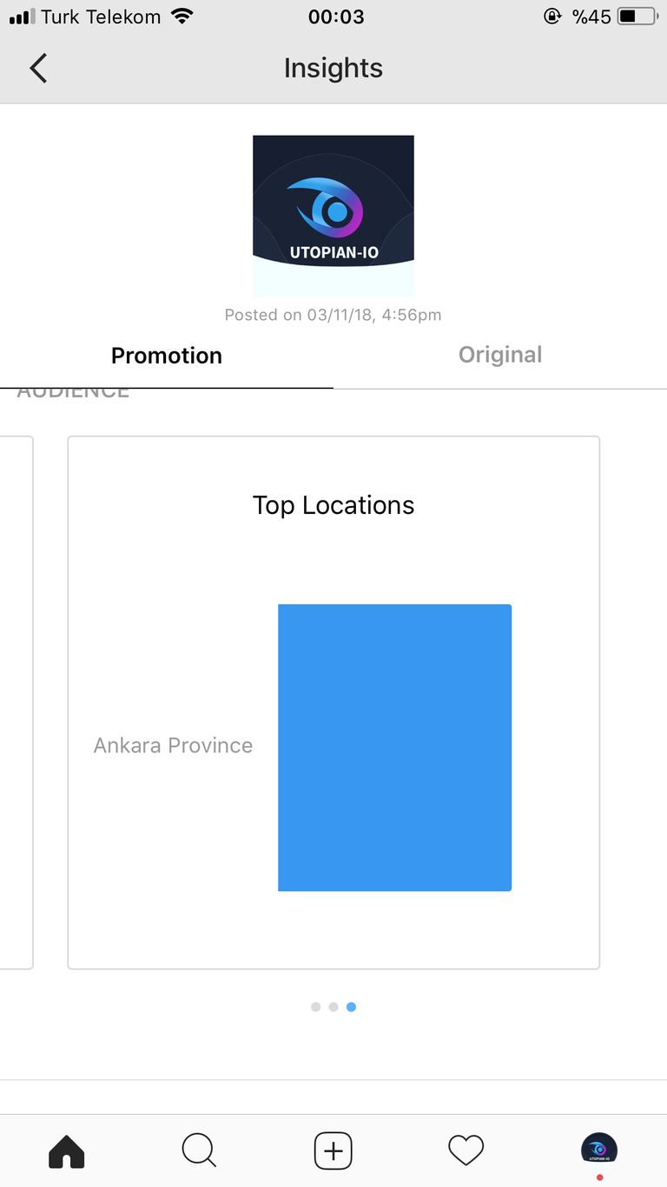The width and height of the screenshot is (667, 1187).
Task: Switch to the Original tab
Action: coord(500,355)
